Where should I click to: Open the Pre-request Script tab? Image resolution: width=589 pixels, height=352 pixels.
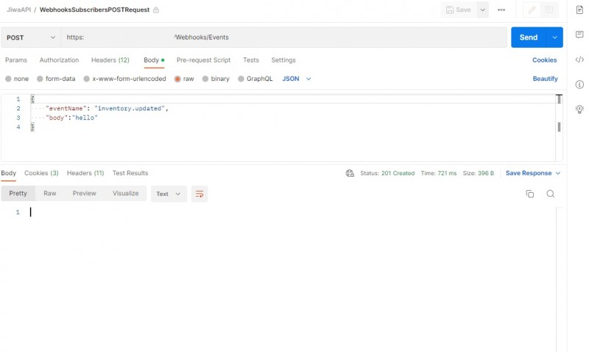pos(203,60)
